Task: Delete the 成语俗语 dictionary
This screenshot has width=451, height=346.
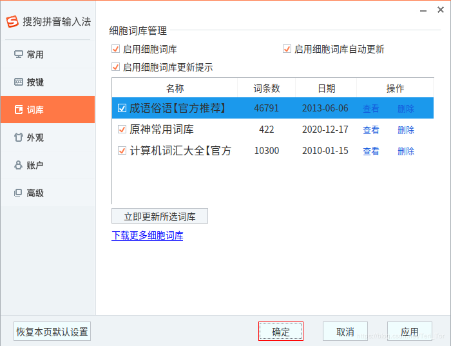Action: pyautogui.click(x=406, y=108)
